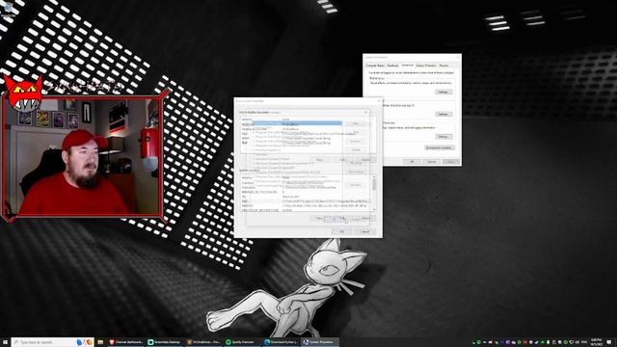617x347 pixels.
Task: Click OK in Environment Variables window
Action: (x=341, y=231)
